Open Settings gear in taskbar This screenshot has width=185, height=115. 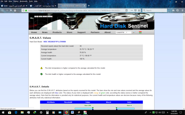click(41, 112)
